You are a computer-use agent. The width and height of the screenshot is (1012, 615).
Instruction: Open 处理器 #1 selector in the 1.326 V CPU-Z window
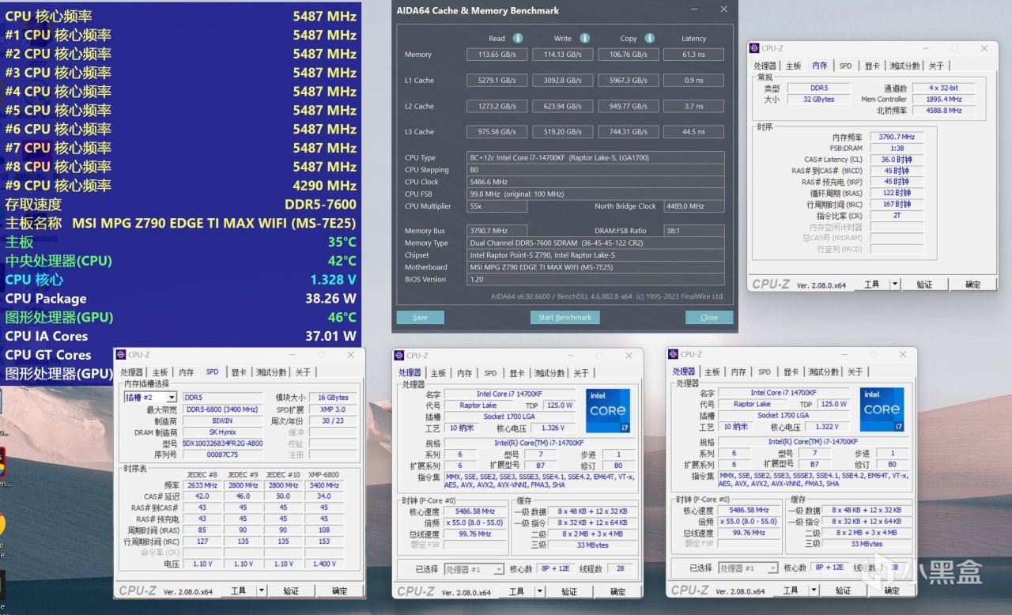[x=474, y=568]
